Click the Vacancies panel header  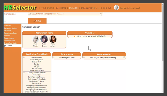90,33
